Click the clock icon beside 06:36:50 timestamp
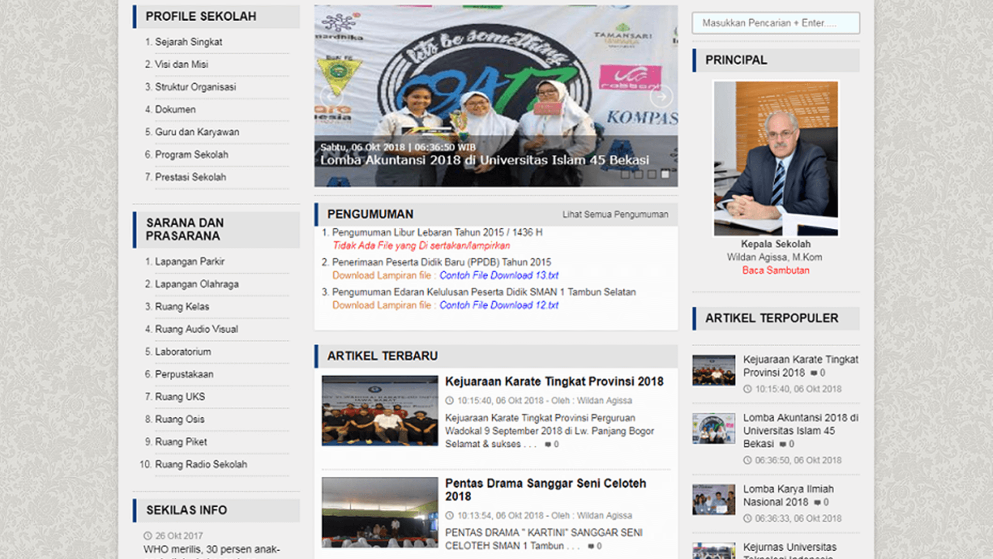The width and height of the screenshot is (993, 559). pyautogui.click(x=748, y=460)
